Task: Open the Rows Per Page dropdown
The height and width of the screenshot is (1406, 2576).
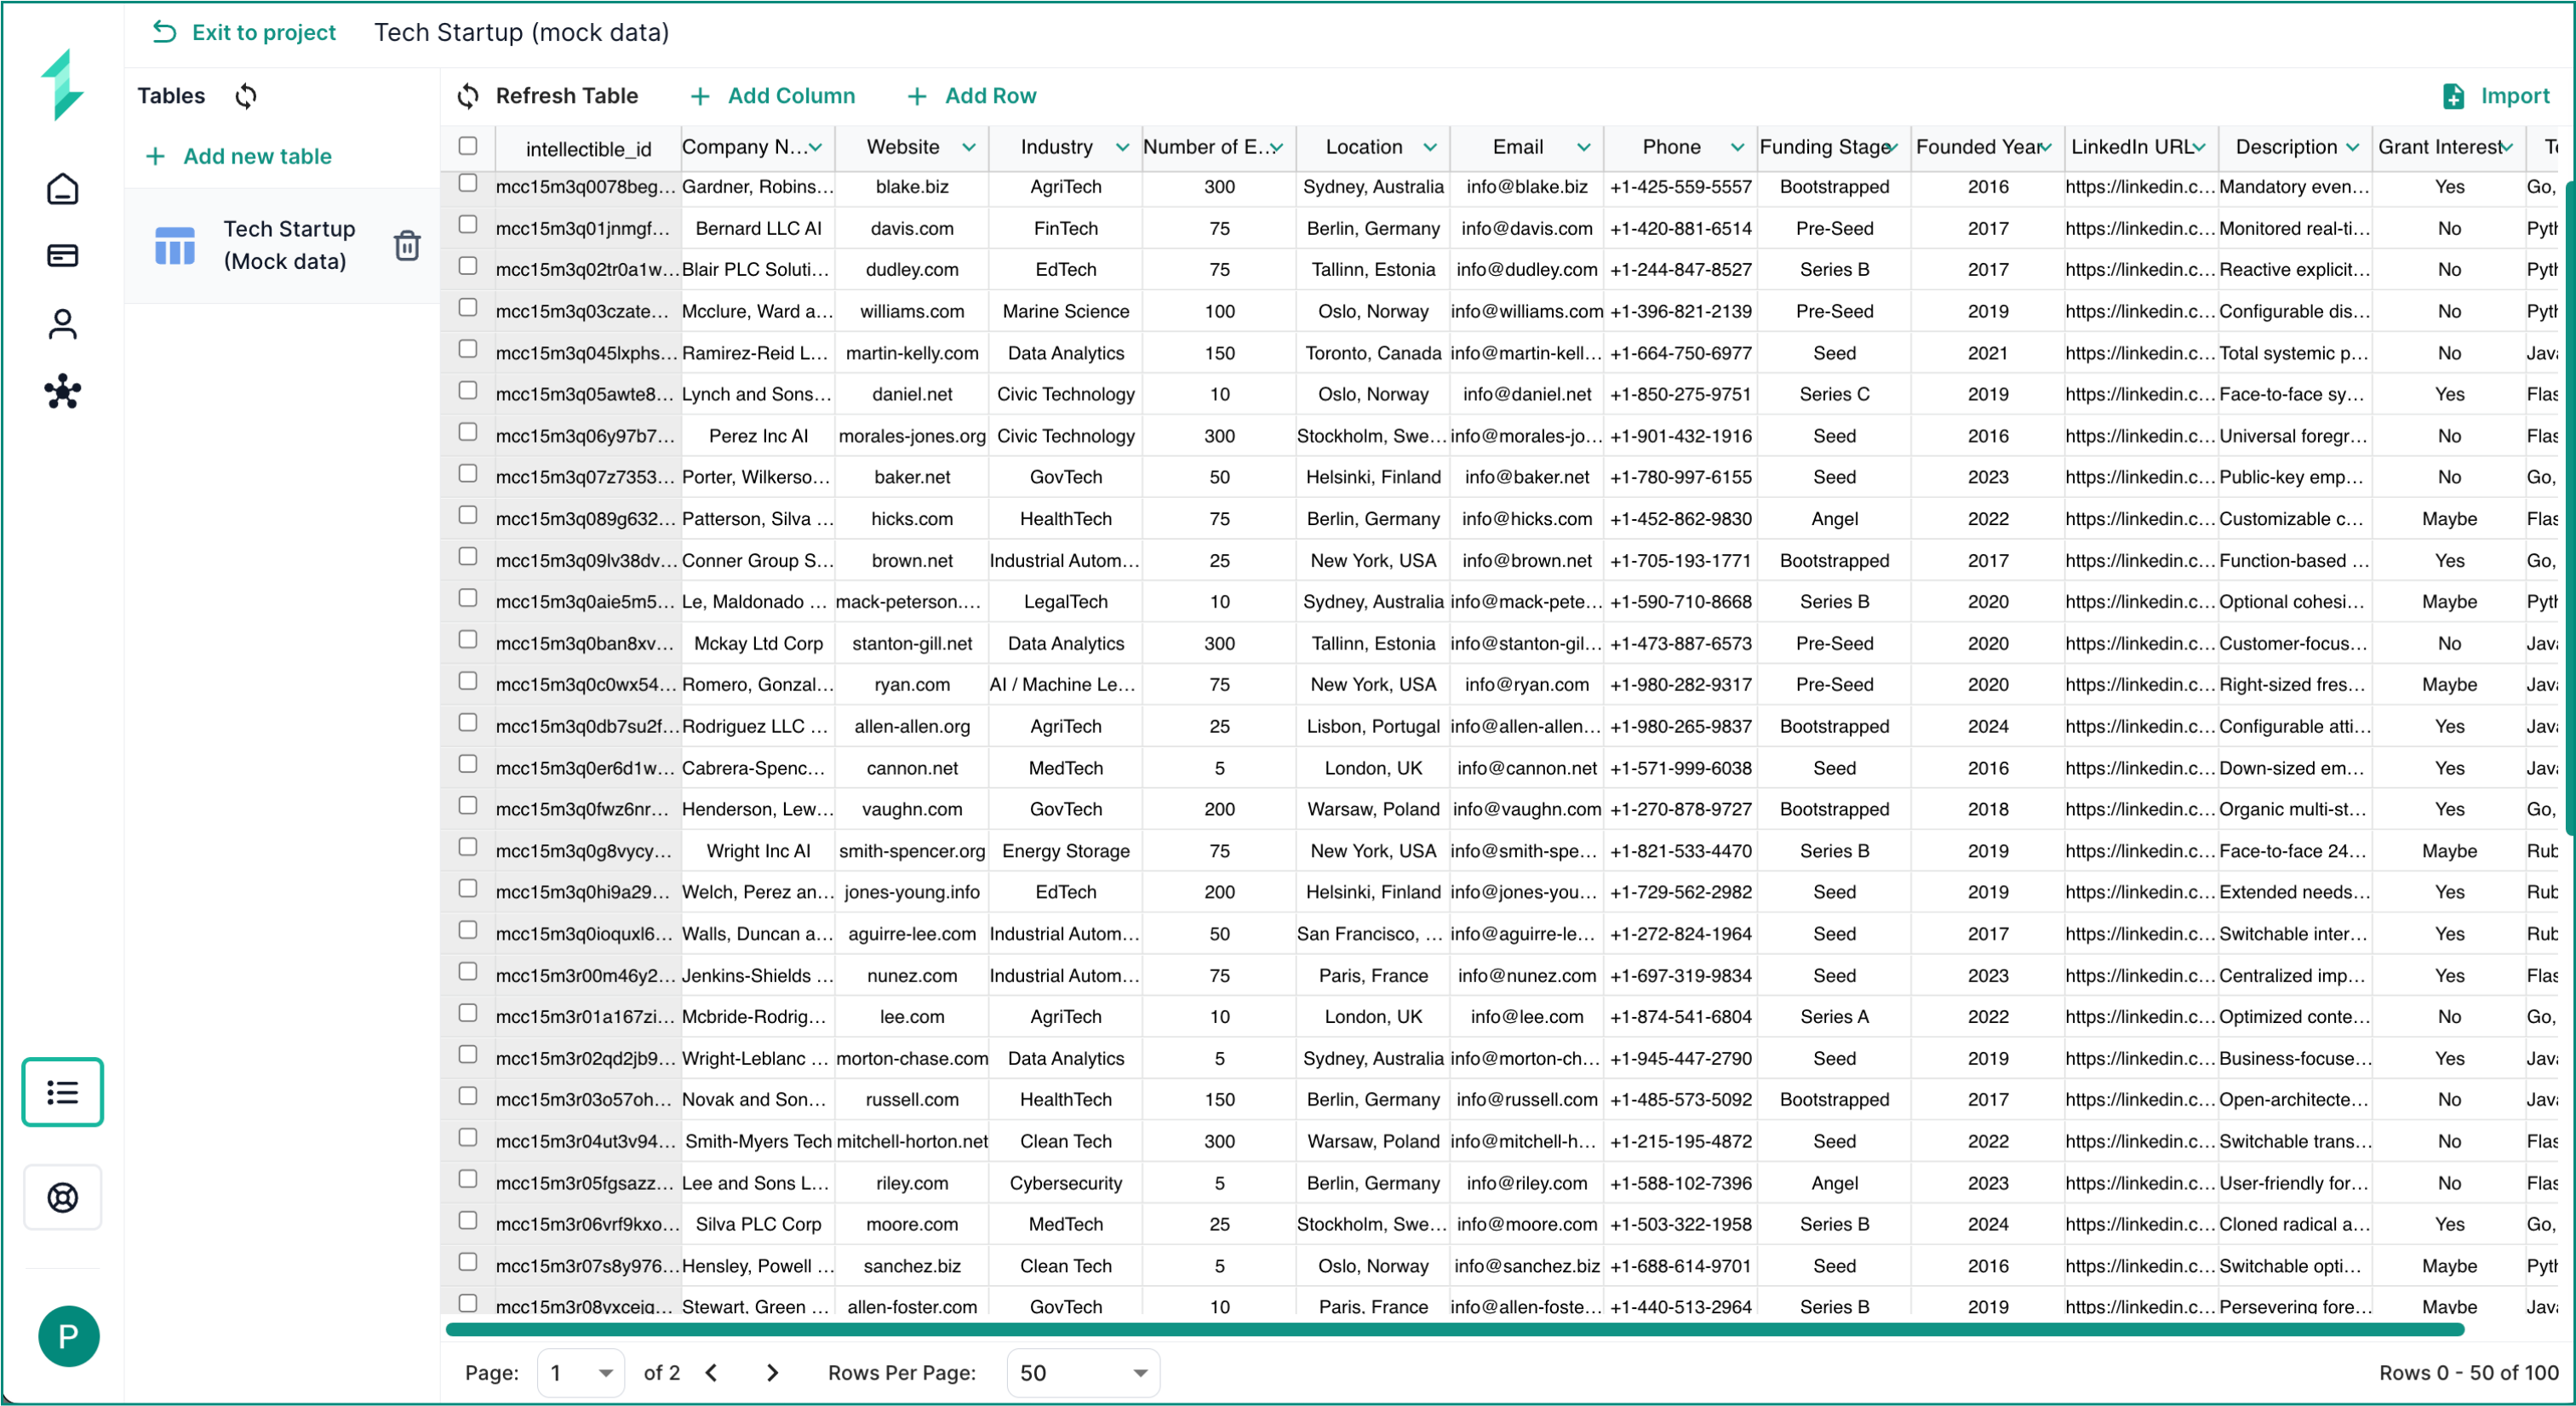Action: pos(1083,1373)
